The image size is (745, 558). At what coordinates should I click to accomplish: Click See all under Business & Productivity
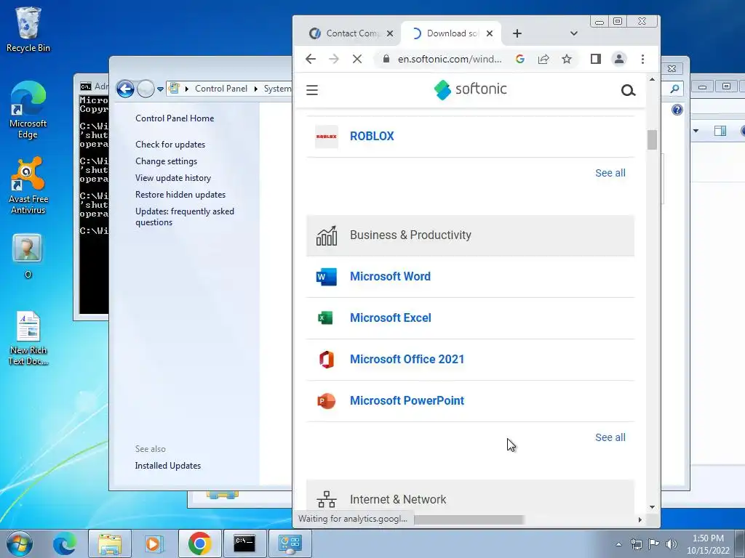(610, 437)
